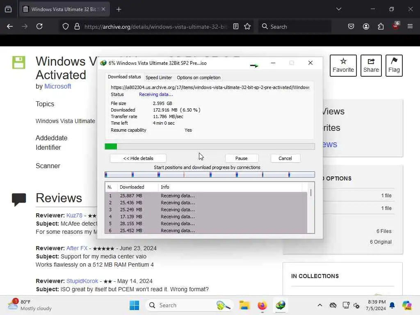Image resolution: width=420 pixels, height=315 pixels.
Task: Close the Windows Vista Ultimate tab
Action: pos(103,9)
